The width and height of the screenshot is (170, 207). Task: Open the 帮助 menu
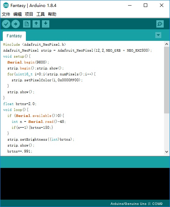52,14
